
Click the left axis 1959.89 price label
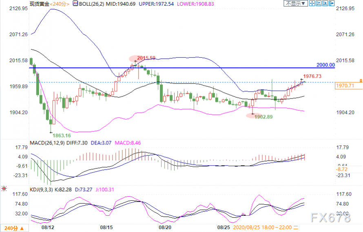pos(18,86)
